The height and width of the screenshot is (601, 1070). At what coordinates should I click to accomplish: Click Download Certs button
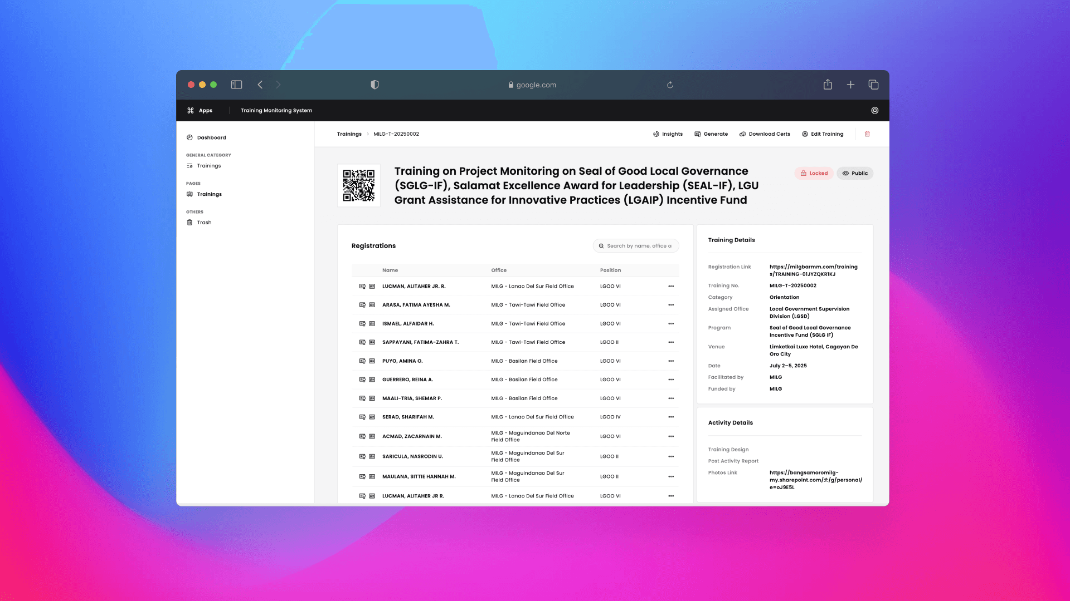pos(765,134)
